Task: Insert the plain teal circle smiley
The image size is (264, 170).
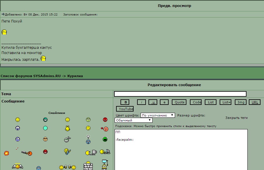Action: click(x=45, y=128)
